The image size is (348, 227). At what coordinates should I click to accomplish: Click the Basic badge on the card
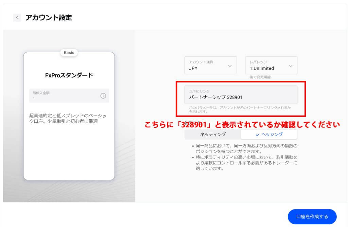coord(69,53)
